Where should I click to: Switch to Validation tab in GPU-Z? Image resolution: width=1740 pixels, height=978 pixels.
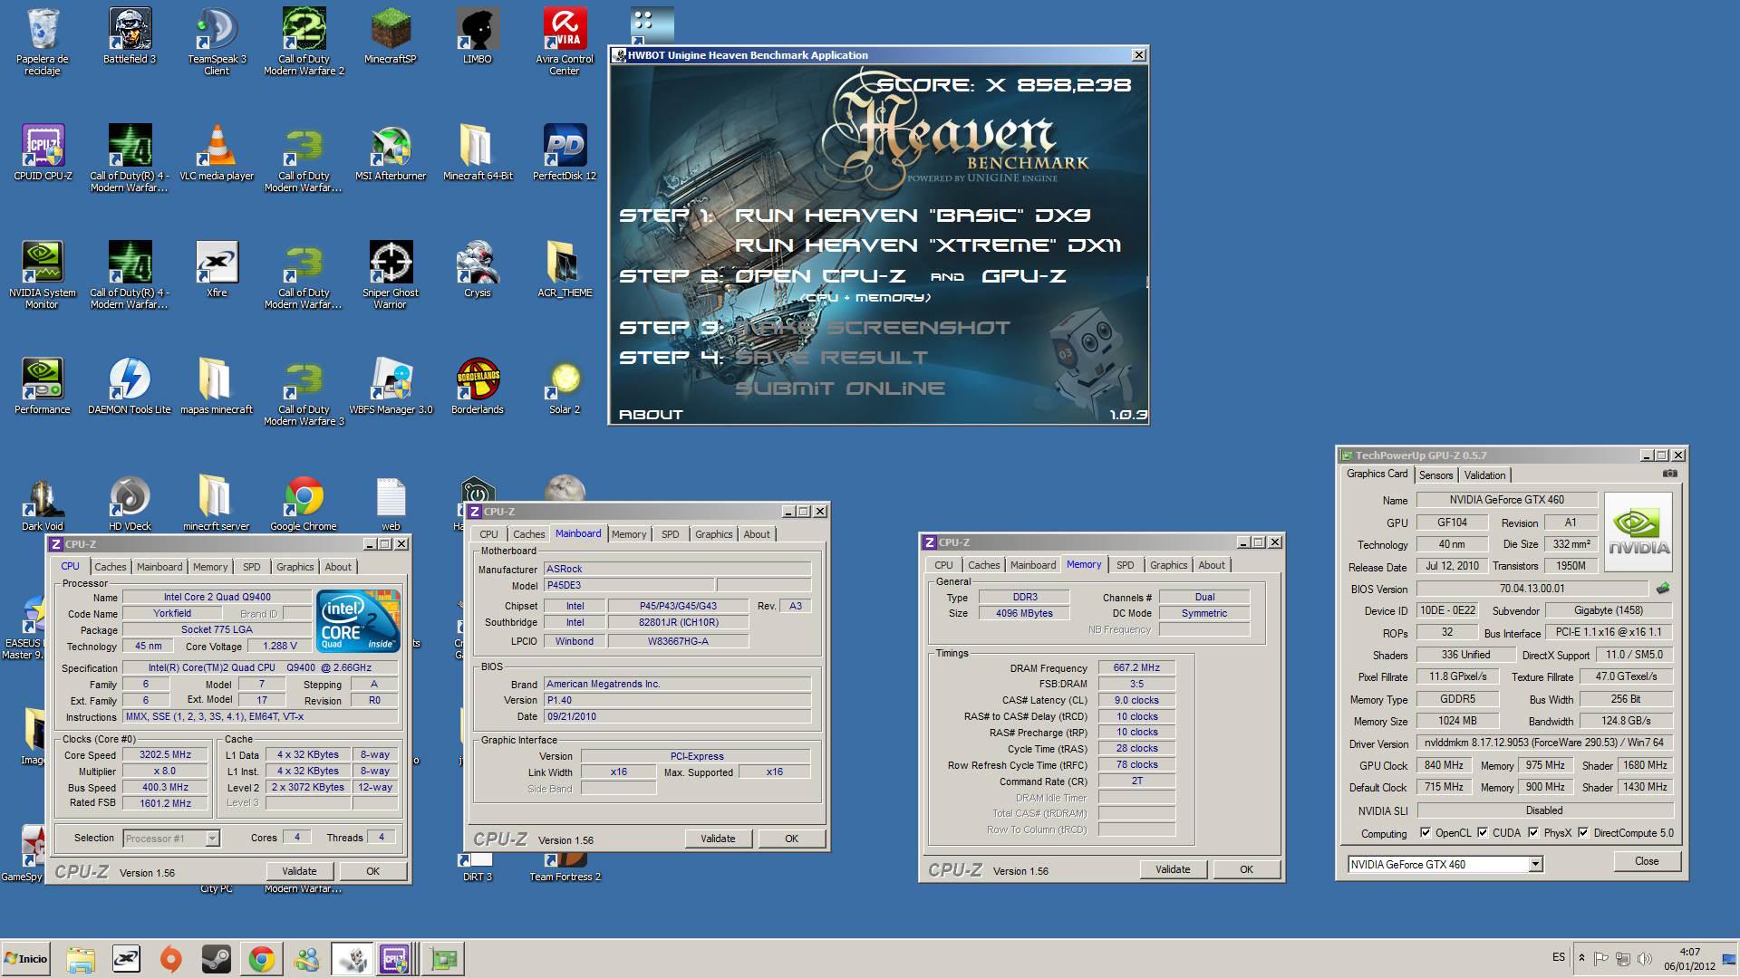pos(1484,475)
